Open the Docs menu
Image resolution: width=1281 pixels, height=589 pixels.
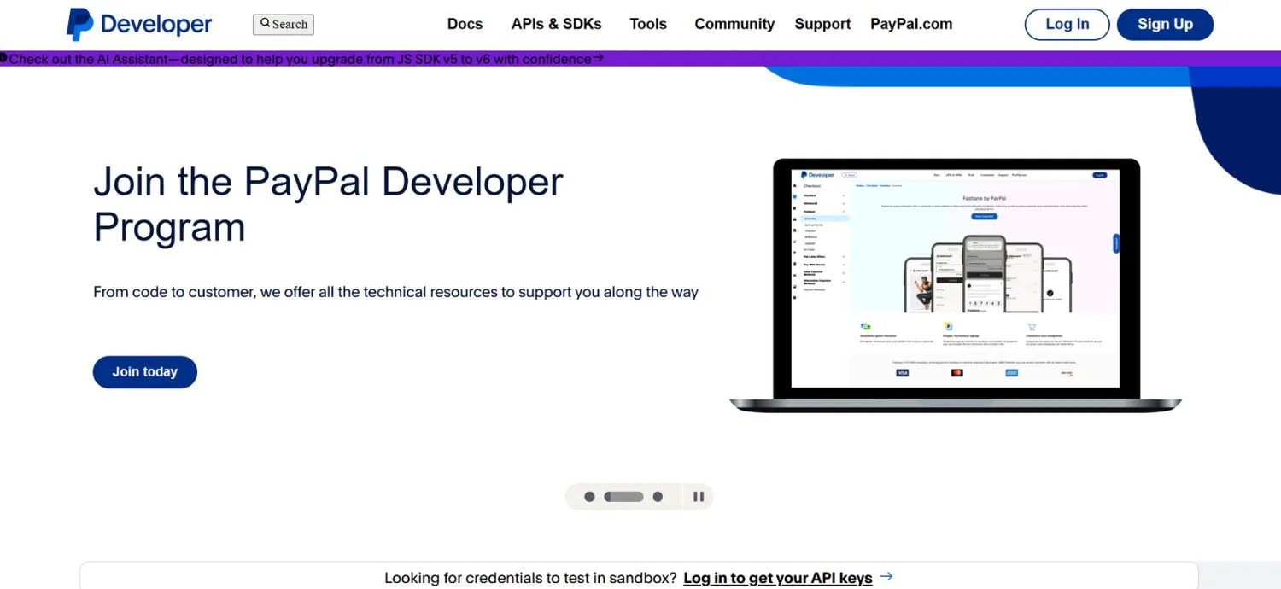pos(465,24)
